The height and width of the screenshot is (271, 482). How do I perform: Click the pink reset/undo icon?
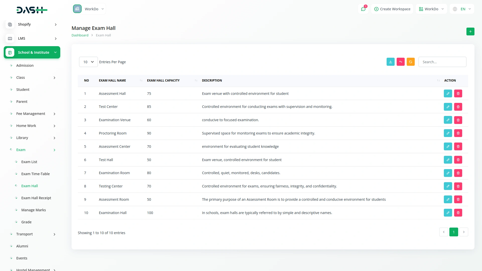400,62
